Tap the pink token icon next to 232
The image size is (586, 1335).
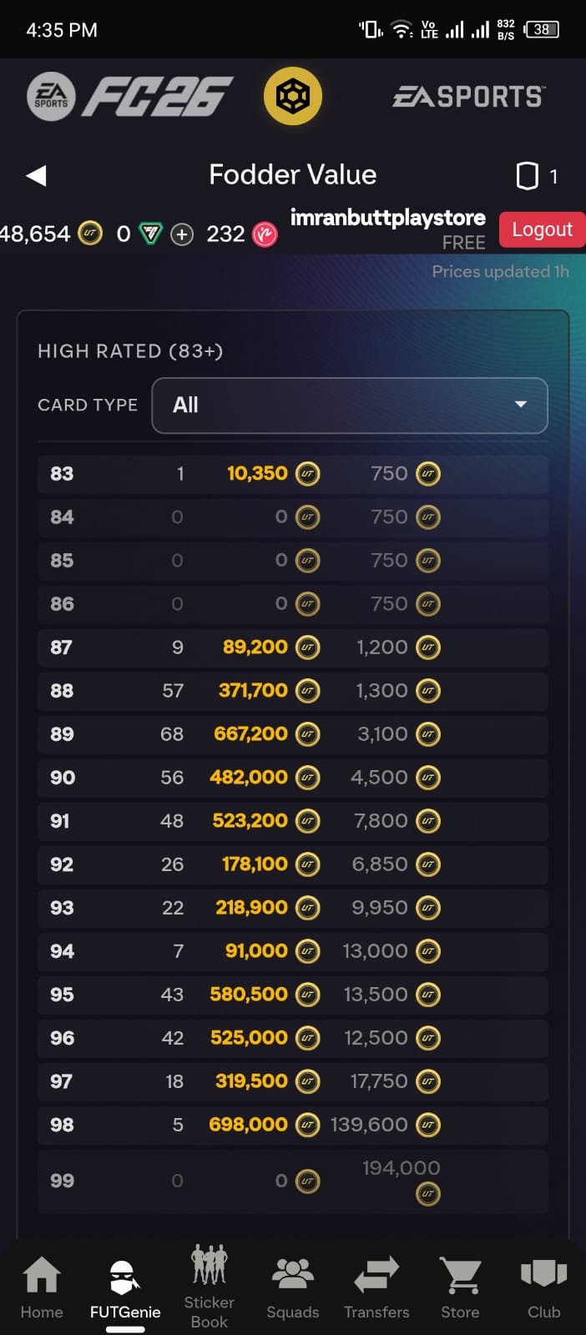click(x=265, y=234)
